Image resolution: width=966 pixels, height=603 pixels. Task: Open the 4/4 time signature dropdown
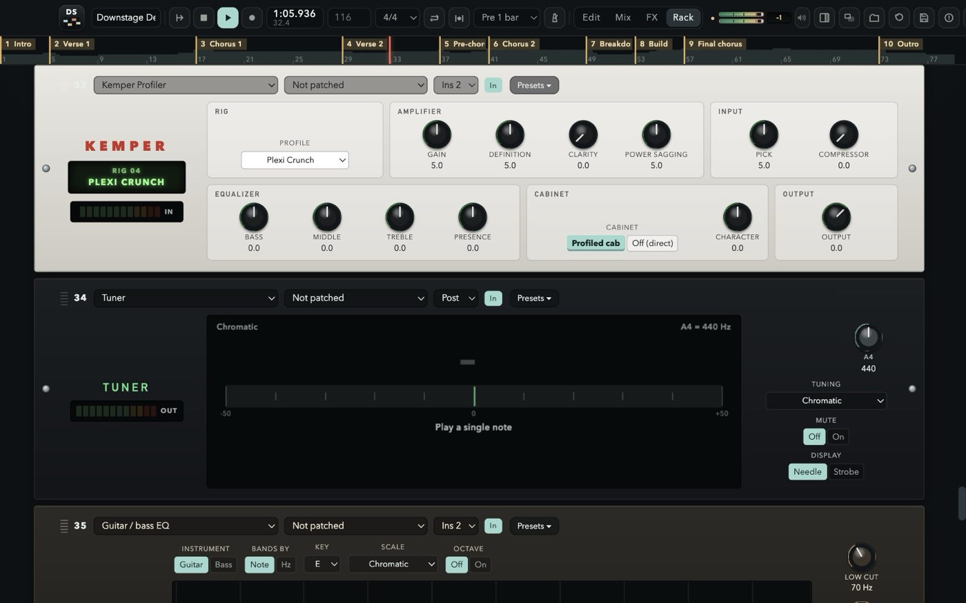398,18
